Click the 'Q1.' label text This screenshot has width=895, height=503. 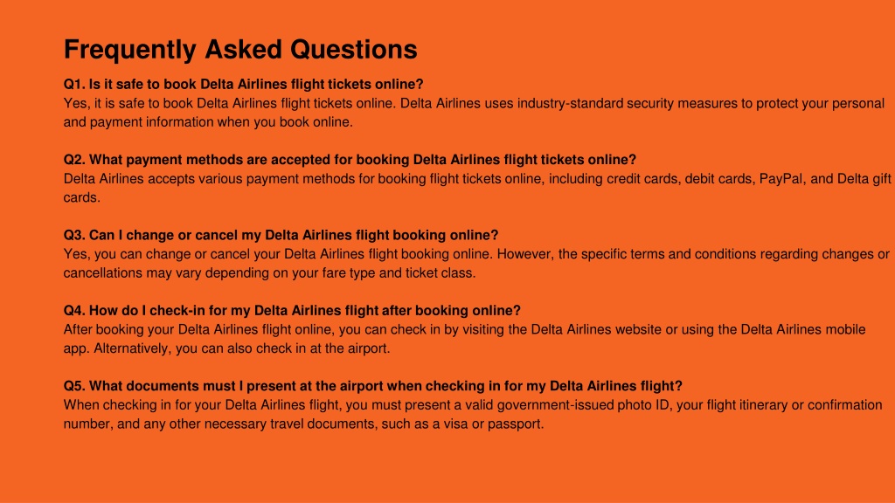(x=74, y=85)
